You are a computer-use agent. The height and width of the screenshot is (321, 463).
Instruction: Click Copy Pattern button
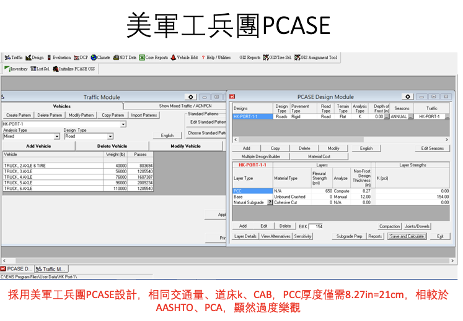point(113,115)
